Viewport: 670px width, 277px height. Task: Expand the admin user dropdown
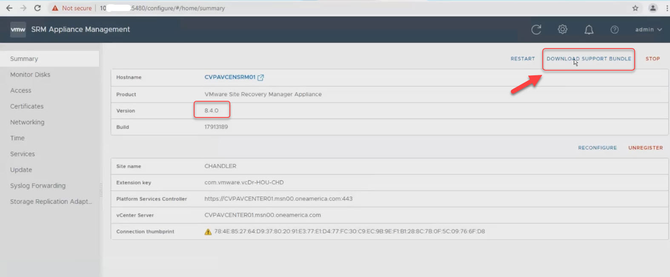[648, 29]
